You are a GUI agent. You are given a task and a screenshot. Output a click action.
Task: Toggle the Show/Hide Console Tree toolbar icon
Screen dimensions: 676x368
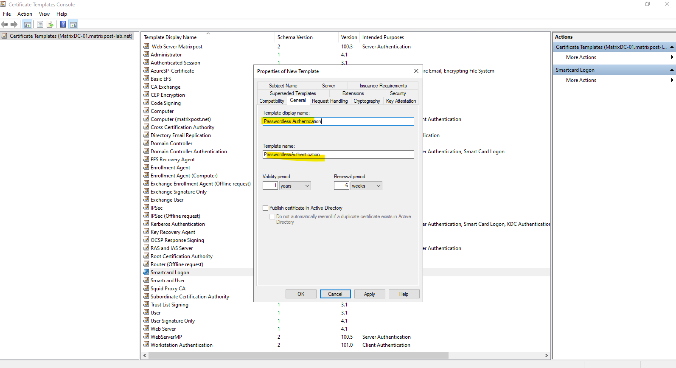point(28,24)
